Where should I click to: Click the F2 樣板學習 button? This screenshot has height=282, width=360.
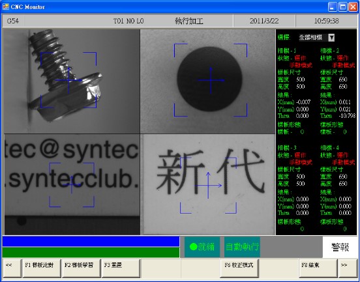81,268
